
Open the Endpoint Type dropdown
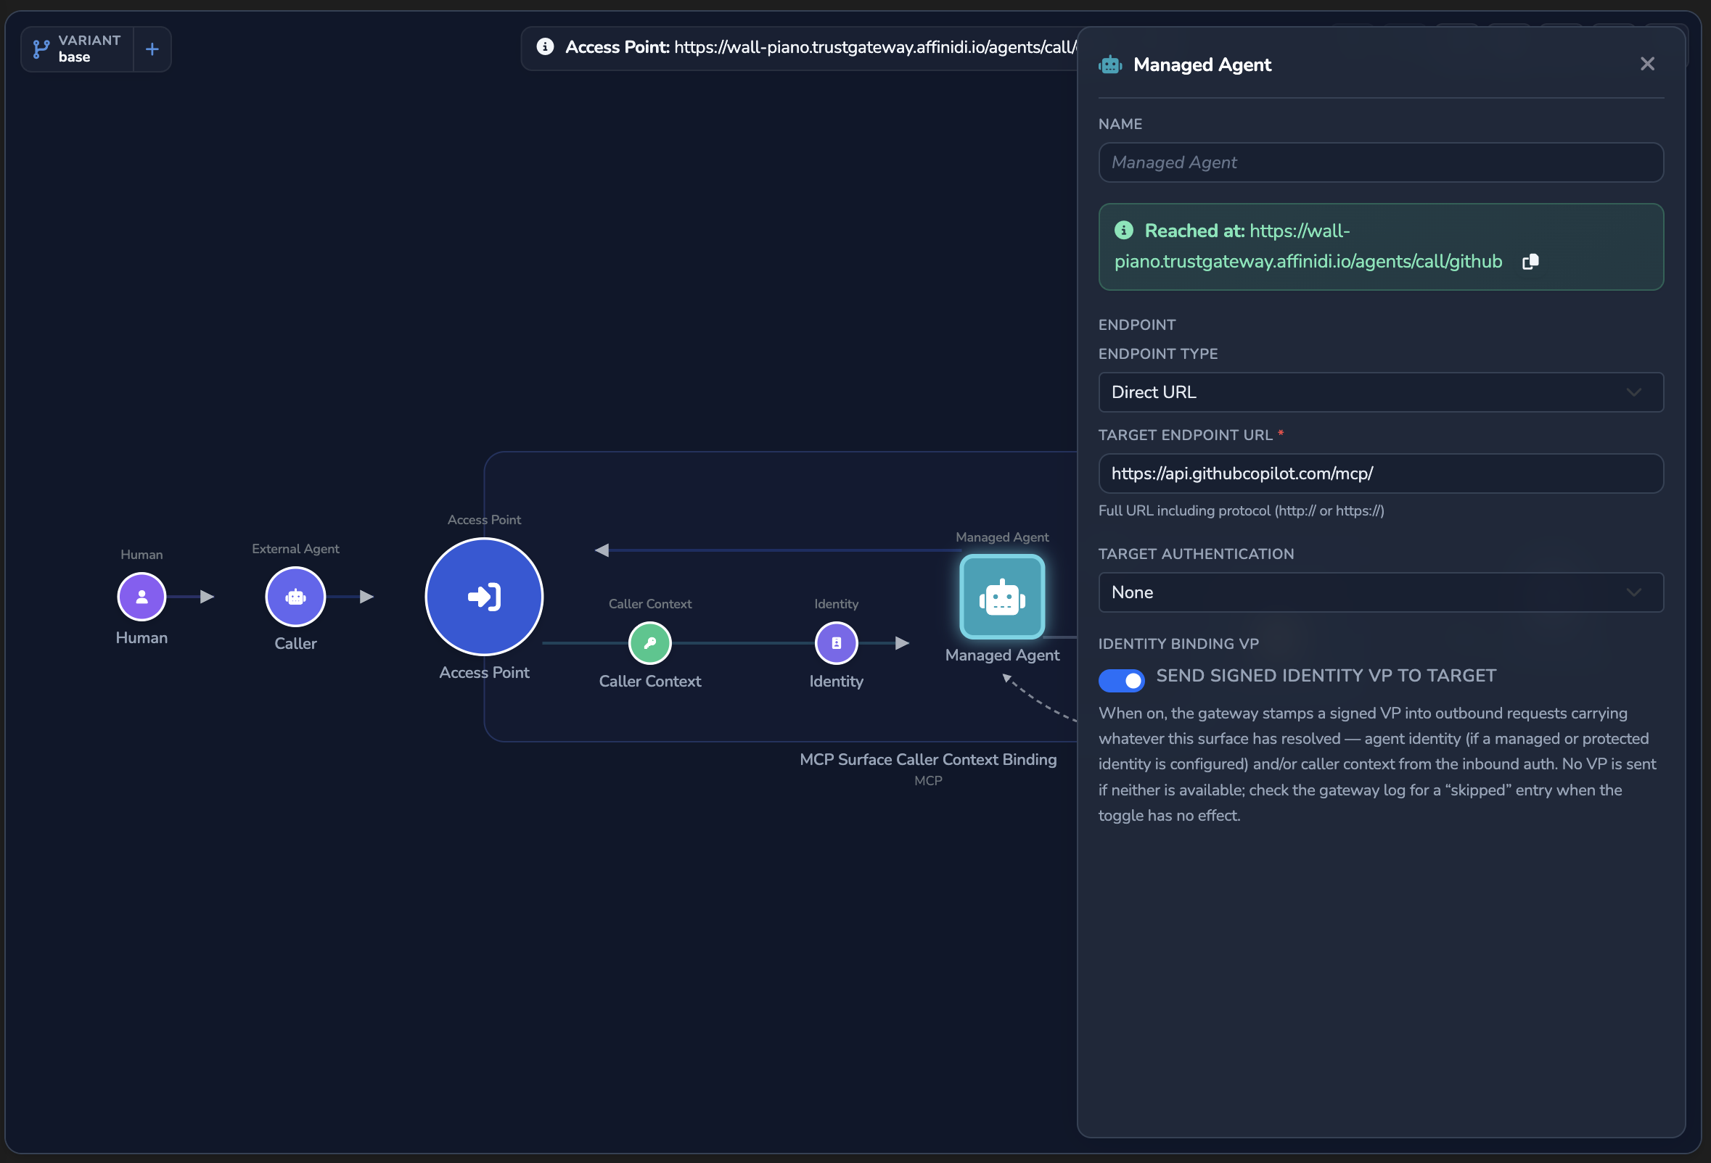pyautogui.click(x=1380, y=392)
